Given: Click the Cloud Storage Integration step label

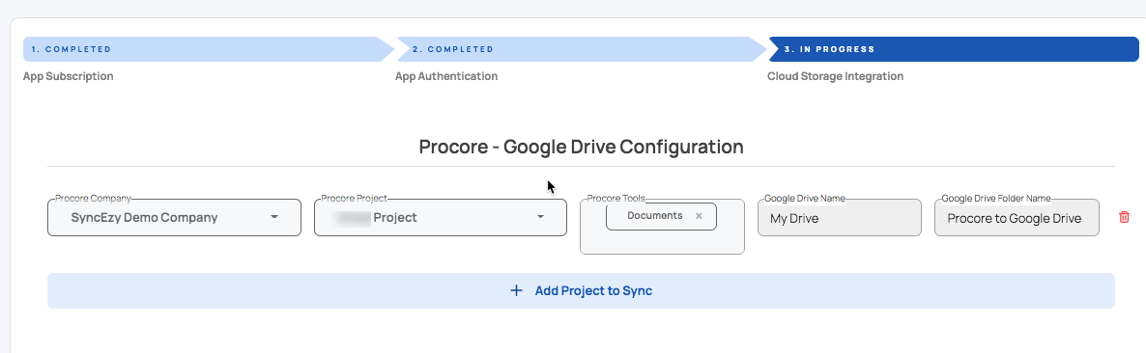Looking at the screenshot, I should [836, 76].
